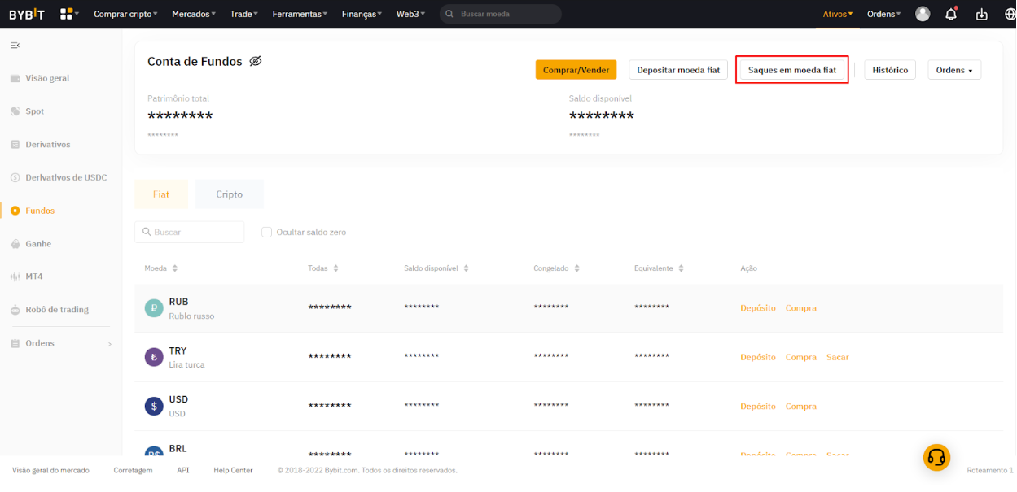Expand the Ativos dropdown in header
Screen dimensions: 1017x492
coord(837,14)
